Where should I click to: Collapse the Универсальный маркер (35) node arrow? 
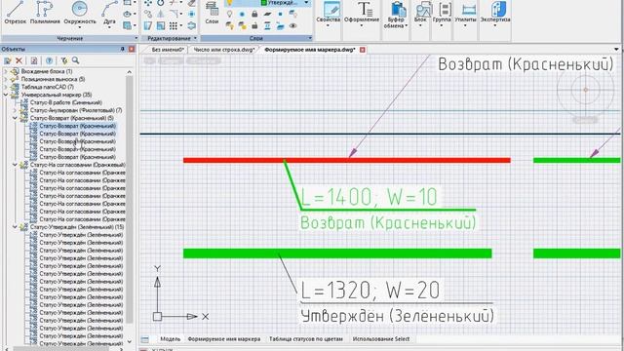pyautogui.click(x=6, y=95)
